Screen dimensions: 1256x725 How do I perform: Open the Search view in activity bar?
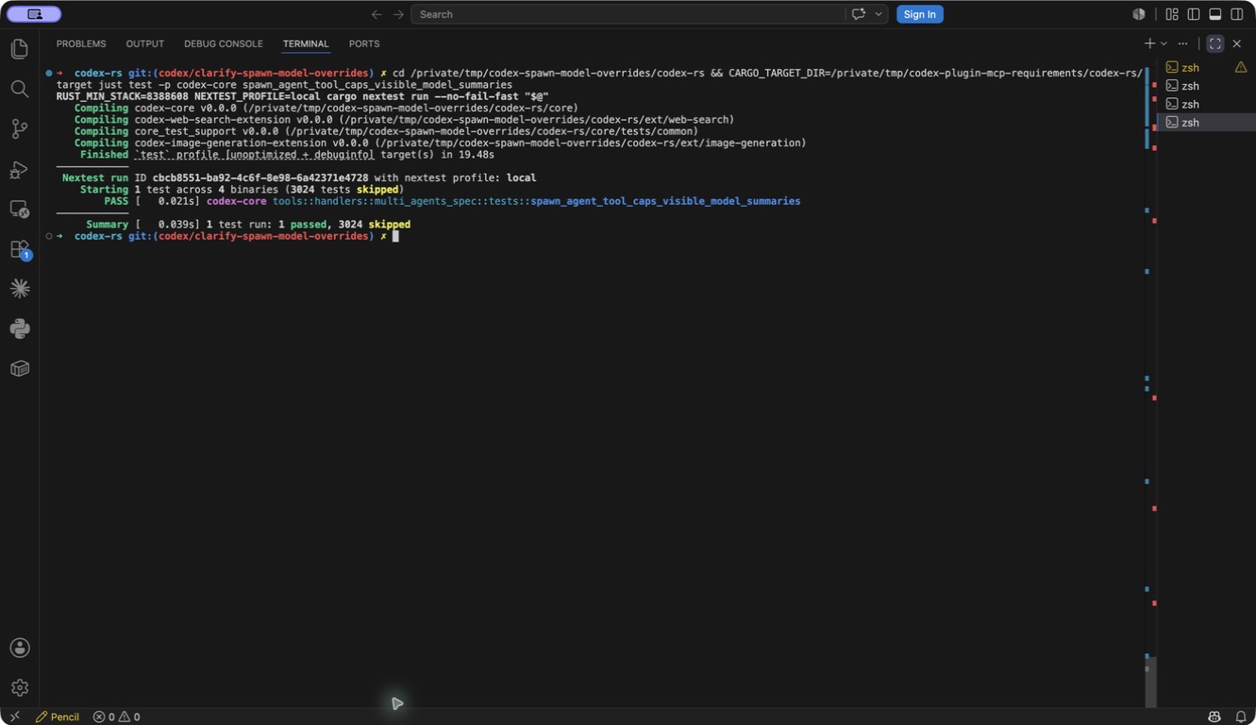(x=19, y=89)
